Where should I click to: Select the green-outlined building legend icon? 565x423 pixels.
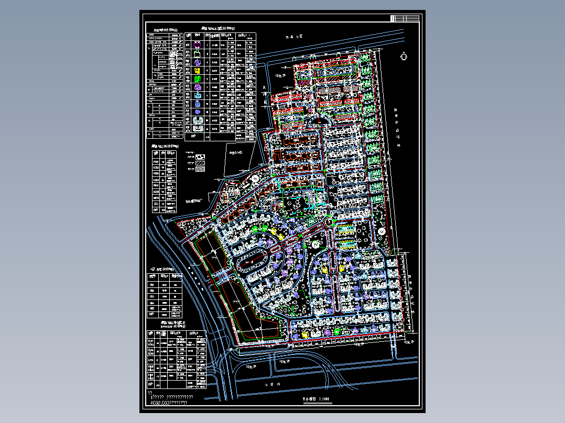[x=197, y=53]
